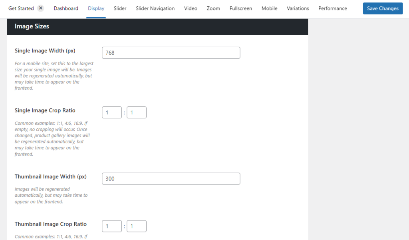View the Mobile settings tab
Image resolution: width=409 pixels, height=240 pixels.
[269, 8]
